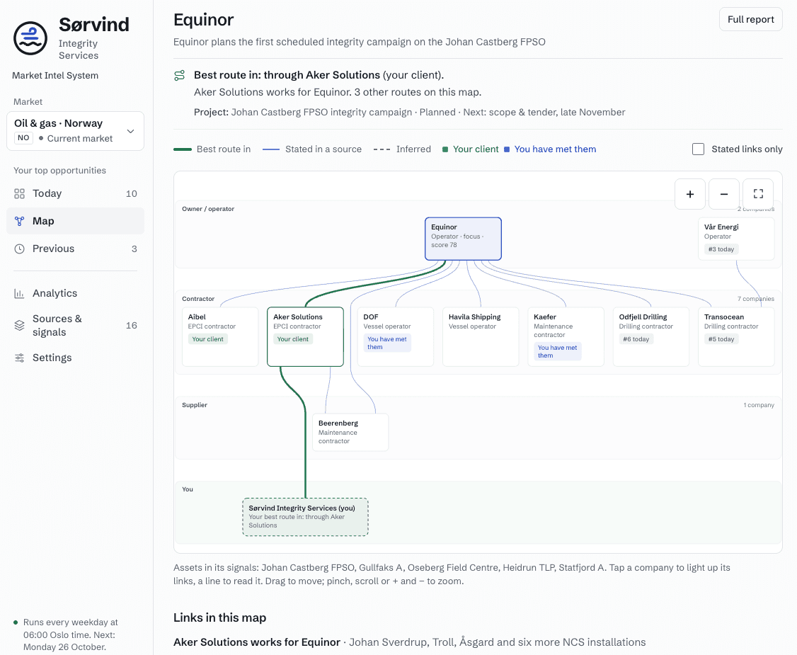The width and height of the screenshot is (797, 655).
Task: Select the Vår Energi operator card
Action: 736,239
